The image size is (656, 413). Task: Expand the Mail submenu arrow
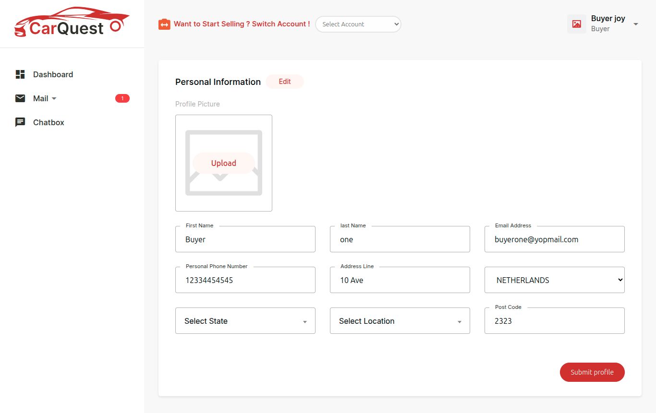[x=54, y=98]
